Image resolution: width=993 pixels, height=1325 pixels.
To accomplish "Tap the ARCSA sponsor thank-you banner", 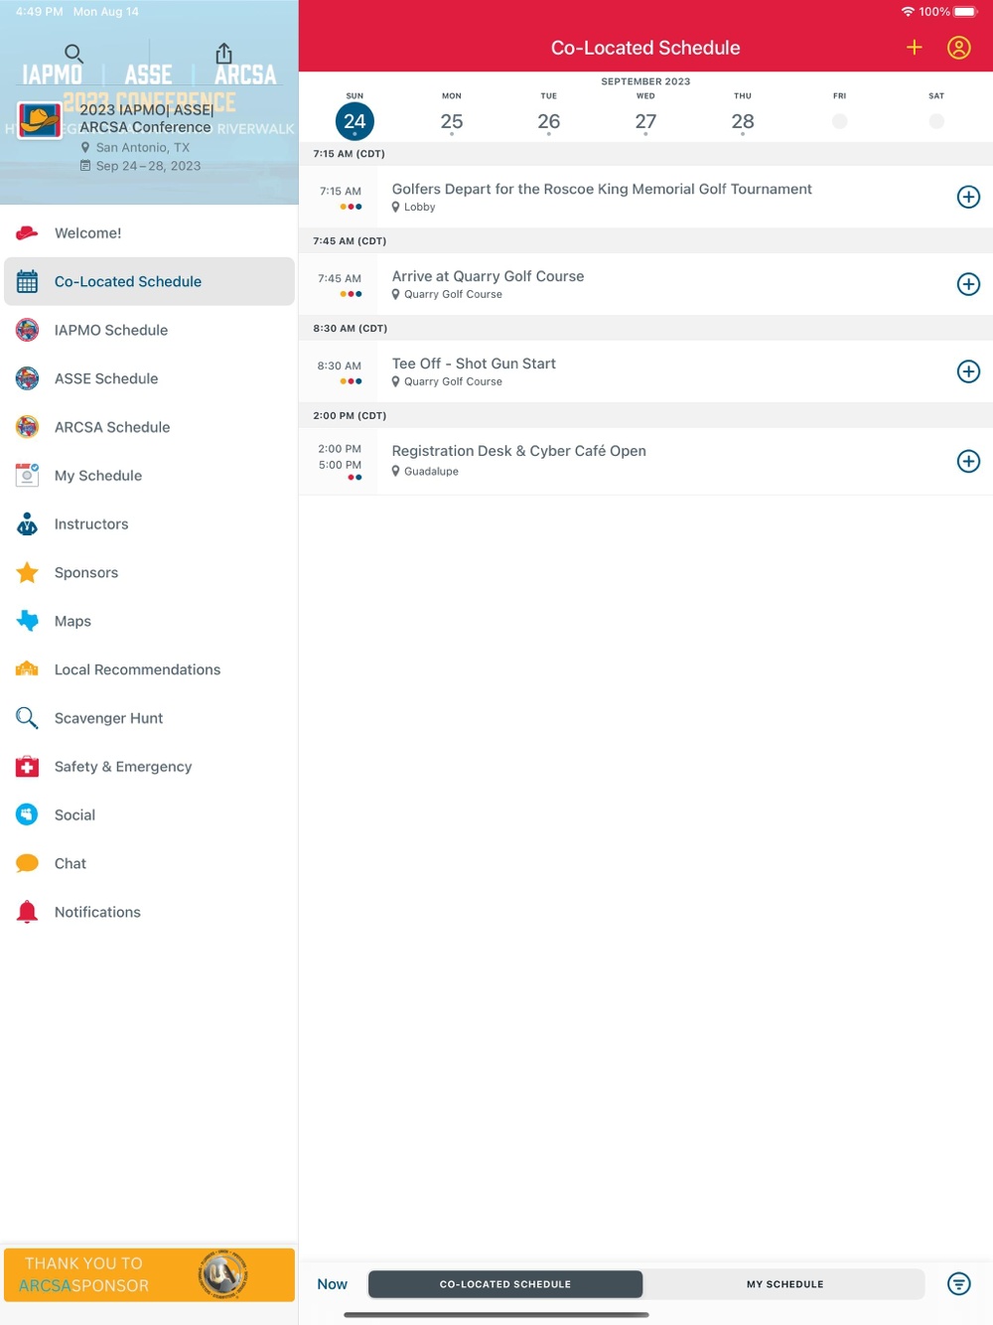I will pyautogui.click(x=149, y=1274).
